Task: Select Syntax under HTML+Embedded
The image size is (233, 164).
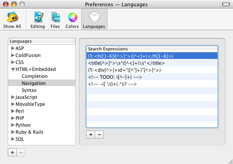Action: (x=29, y=90)
